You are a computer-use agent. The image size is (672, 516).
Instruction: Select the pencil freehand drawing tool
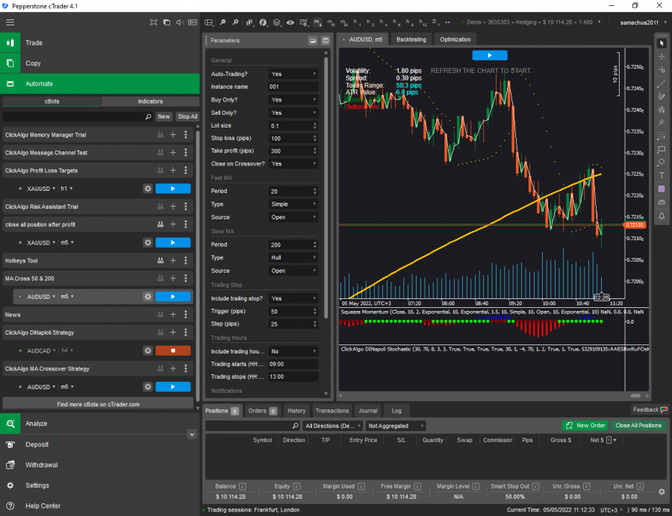[662, 97]
